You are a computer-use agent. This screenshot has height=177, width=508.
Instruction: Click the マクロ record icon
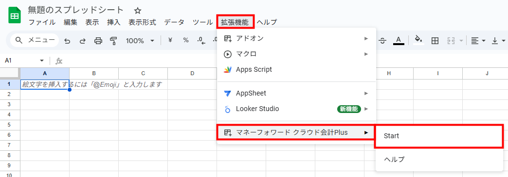click(228, 54)
